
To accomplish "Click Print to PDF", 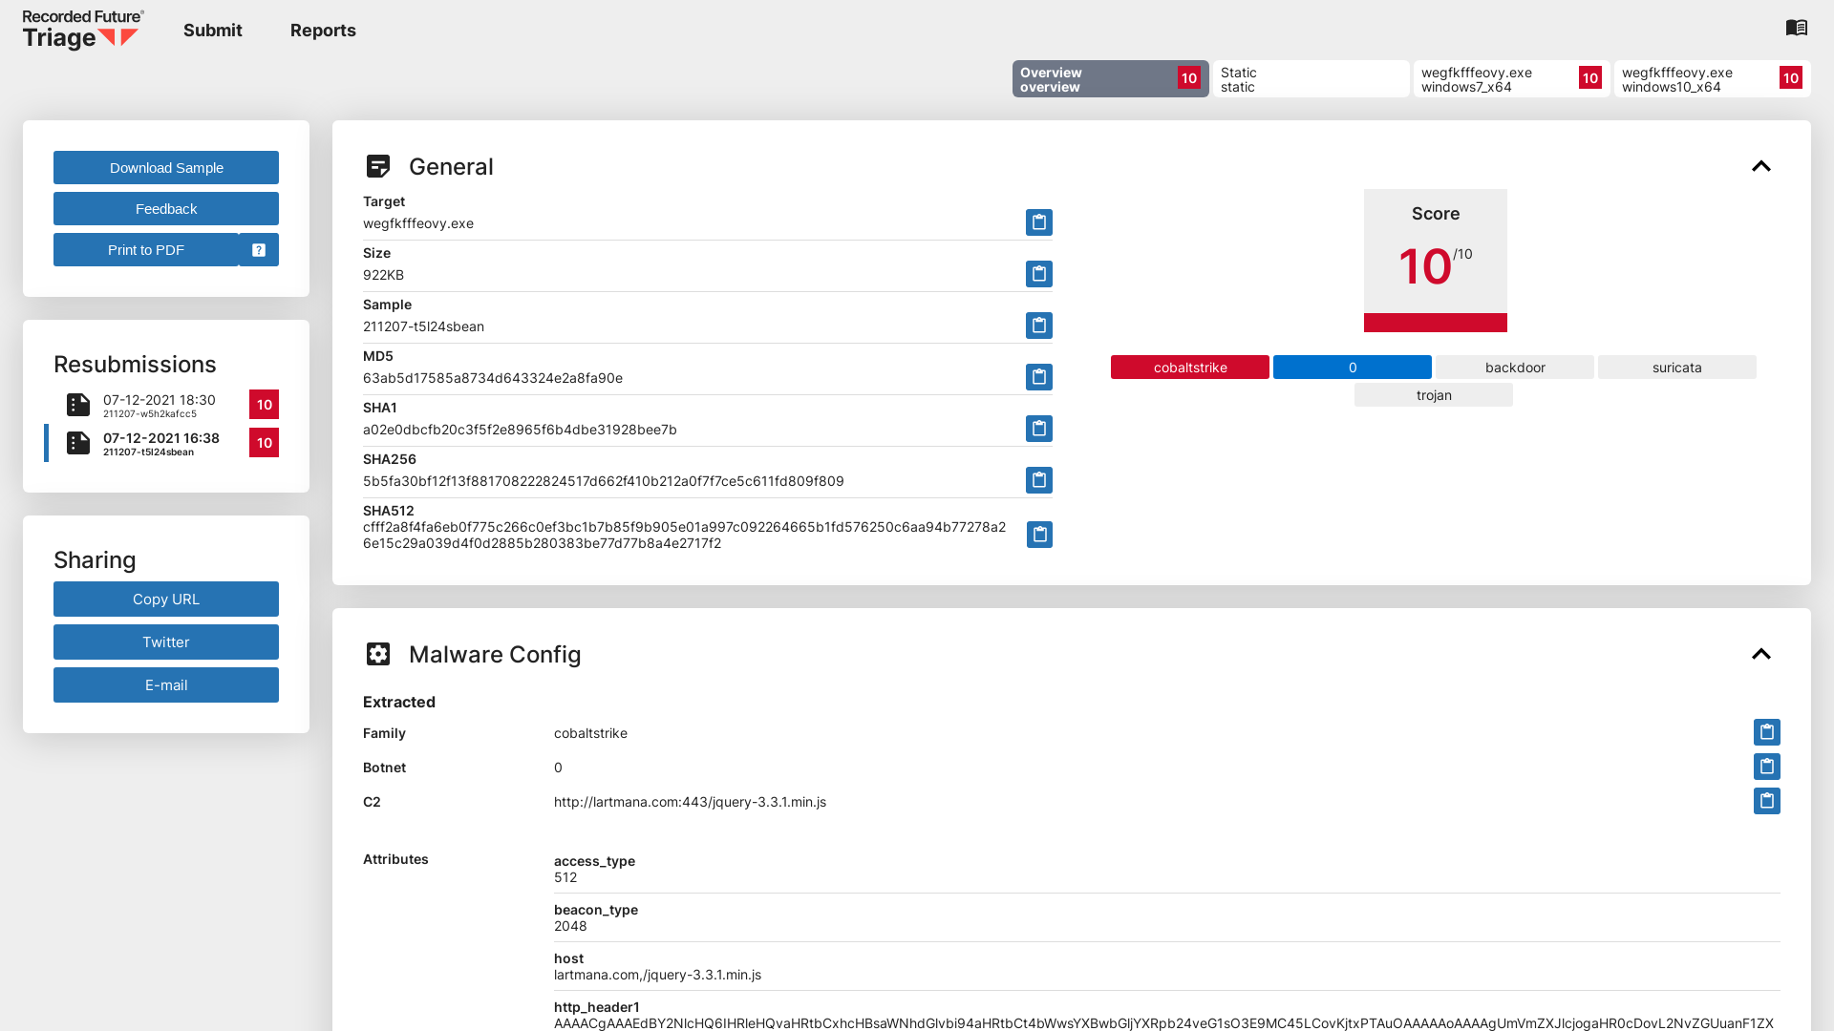I will click(x=146, y=250).
